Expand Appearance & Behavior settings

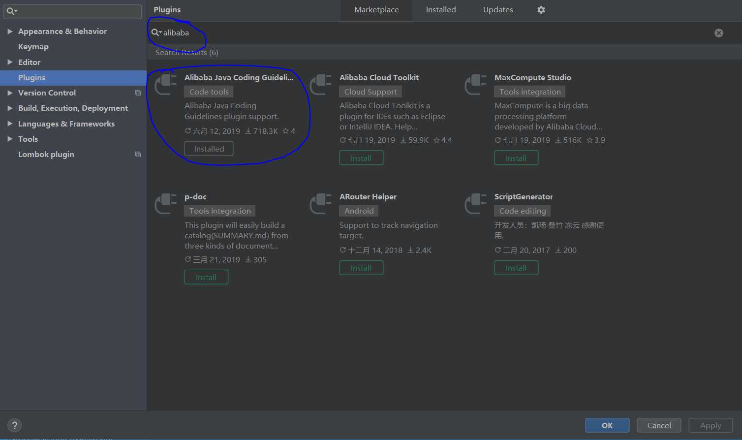[10, 31]
